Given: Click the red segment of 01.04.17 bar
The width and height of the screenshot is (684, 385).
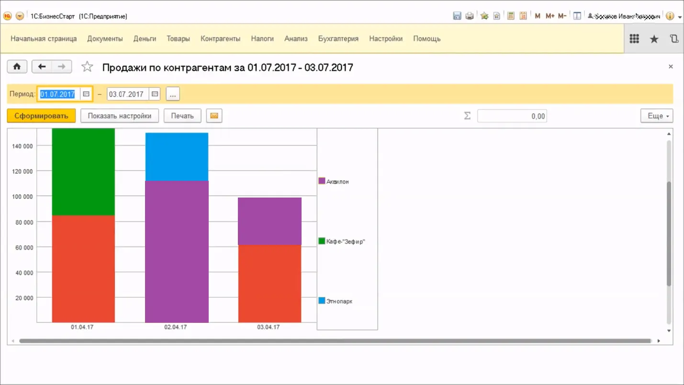Looking at the screenshot, I should [x=83, y=269].
